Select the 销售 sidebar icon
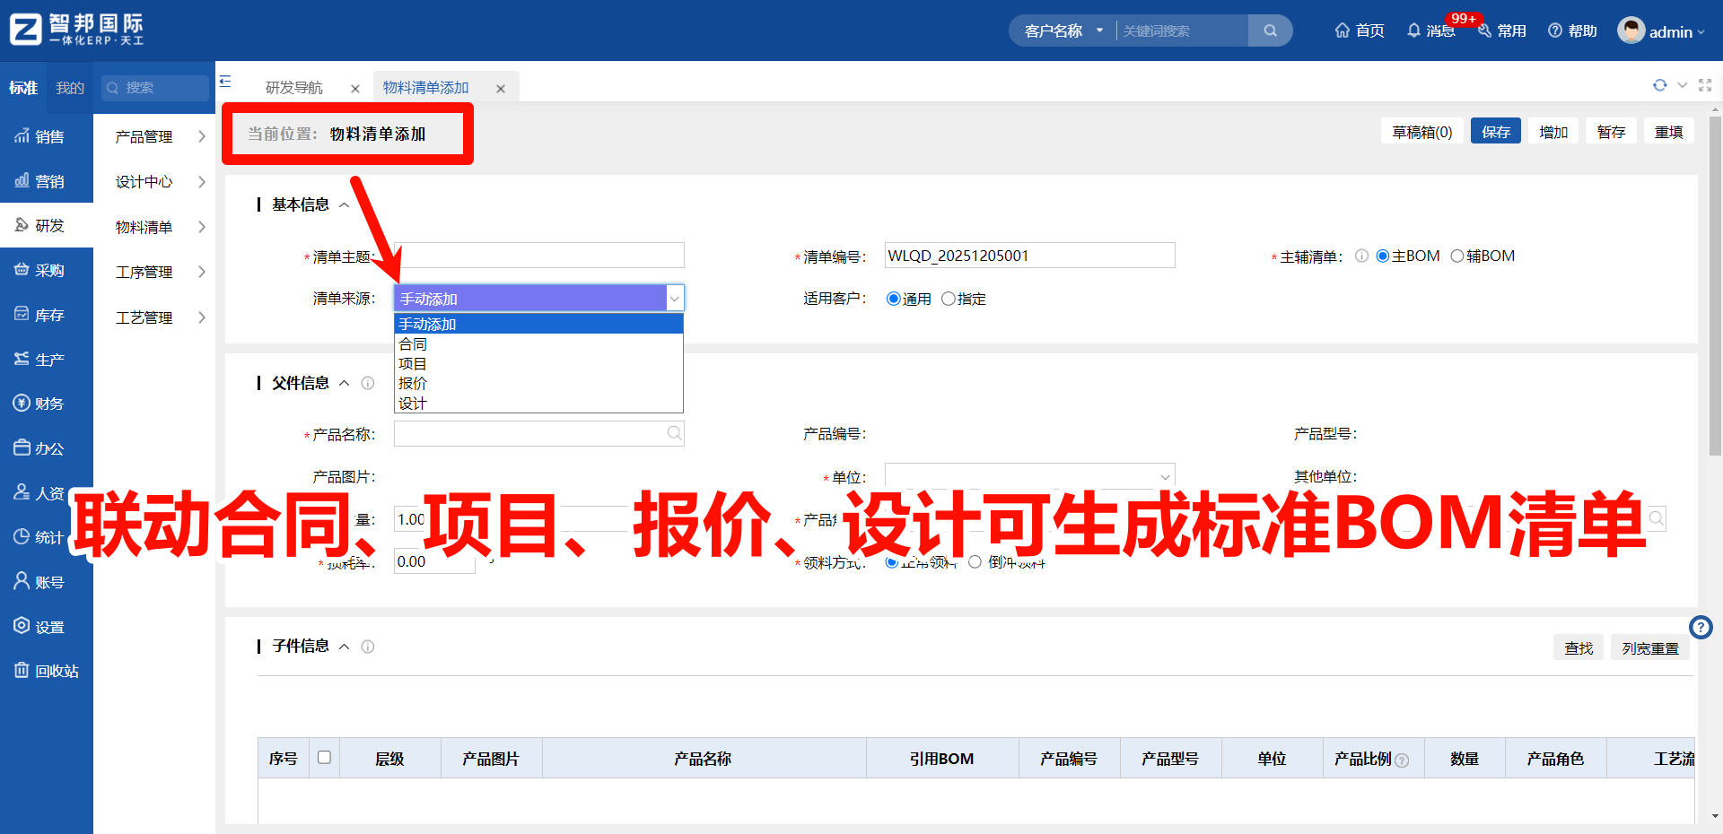This screenshot has width=1723, height=834. pos(47,136)
